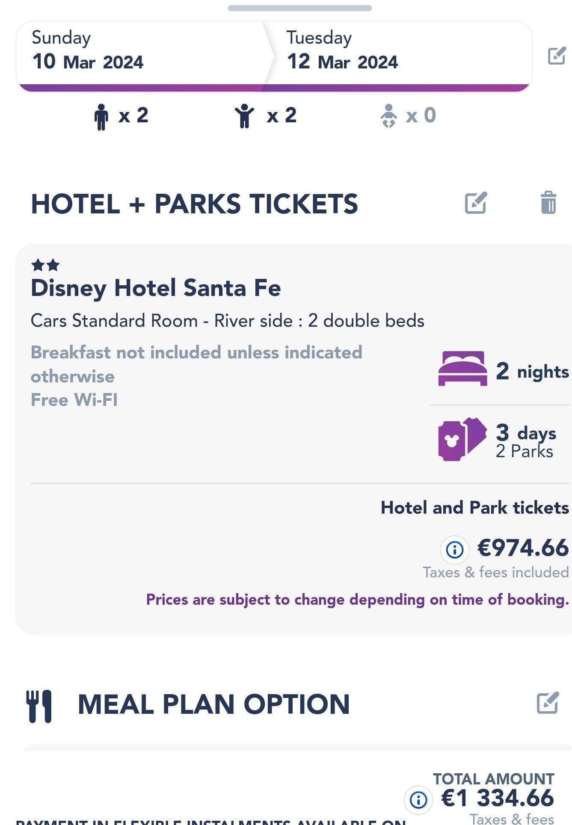Tap the fork and knife icon

click(39, 706)
